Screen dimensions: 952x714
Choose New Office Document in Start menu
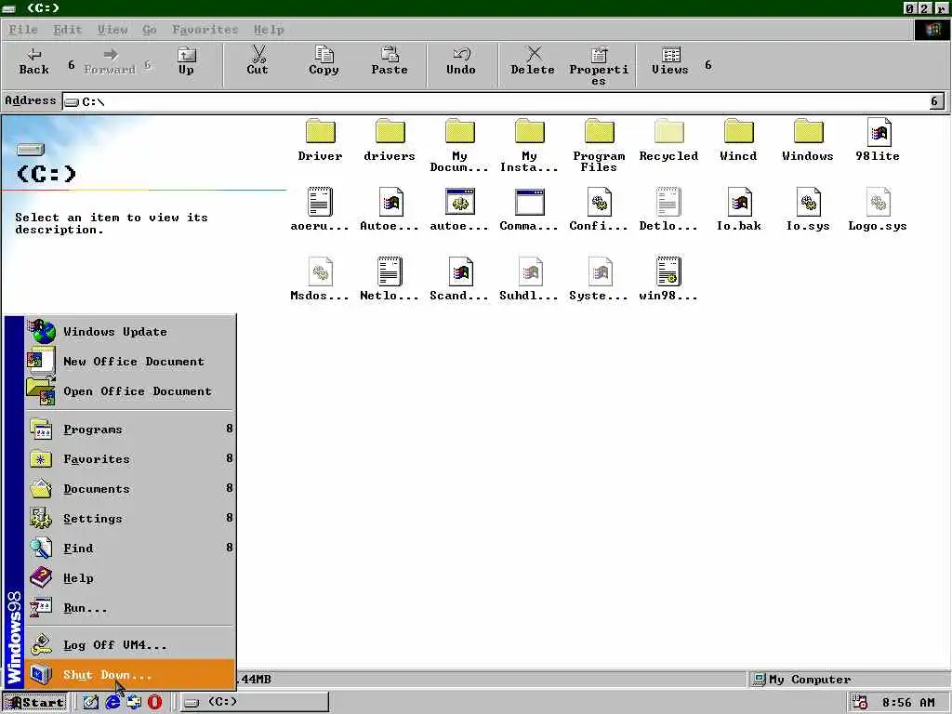coord(130,362)
